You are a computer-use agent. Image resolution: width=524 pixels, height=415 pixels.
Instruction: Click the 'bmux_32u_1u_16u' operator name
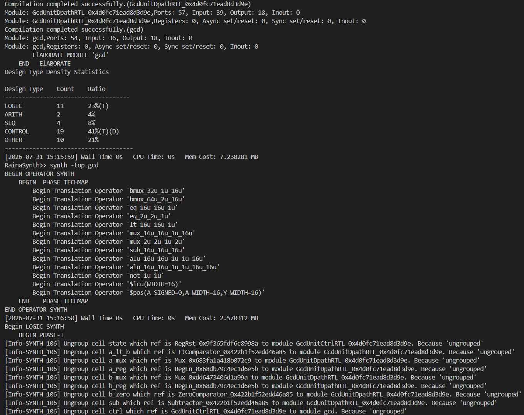pyautogui.click(x=157, y=191)
